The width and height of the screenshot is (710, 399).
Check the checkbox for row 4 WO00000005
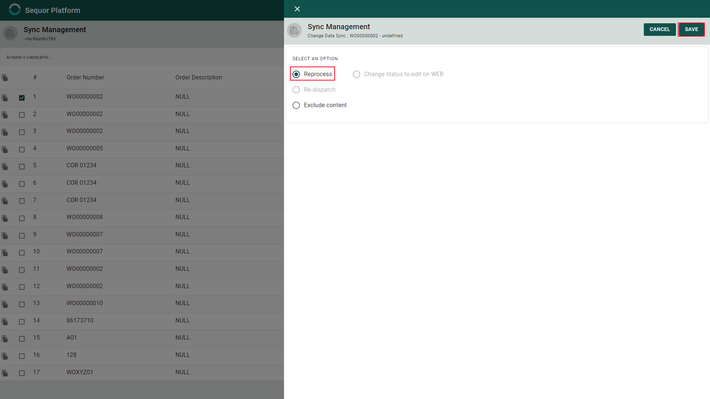pos(22,150)
